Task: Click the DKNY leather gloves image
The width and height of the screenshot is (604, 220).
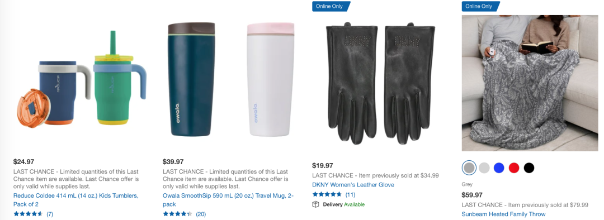Action: tap(380, 83)
